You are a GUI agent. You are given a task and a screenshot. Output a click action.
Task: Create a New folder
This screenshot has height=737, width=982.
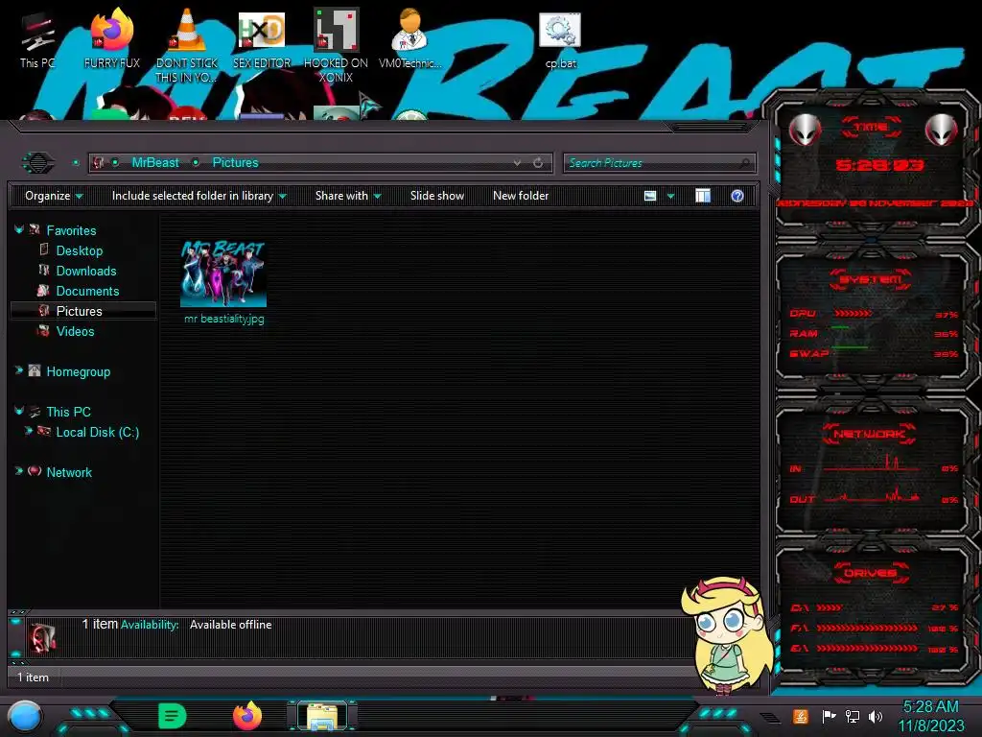coord(521,196)
